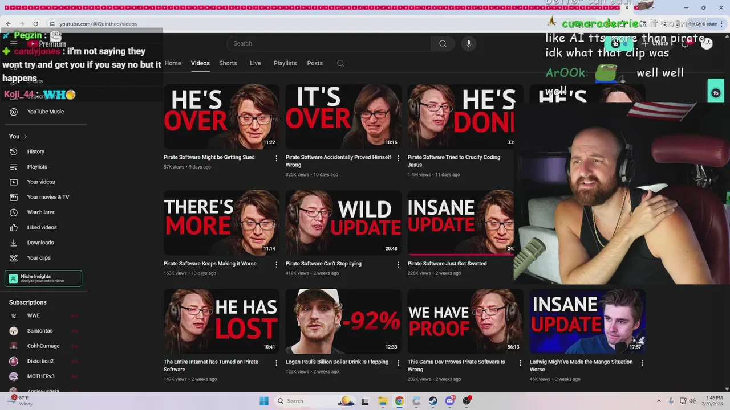Image resolution: width=730 pixels, height=410 pixels.
Task: Open the weather widget showing 87°F
Action: [x=22, y=401]
